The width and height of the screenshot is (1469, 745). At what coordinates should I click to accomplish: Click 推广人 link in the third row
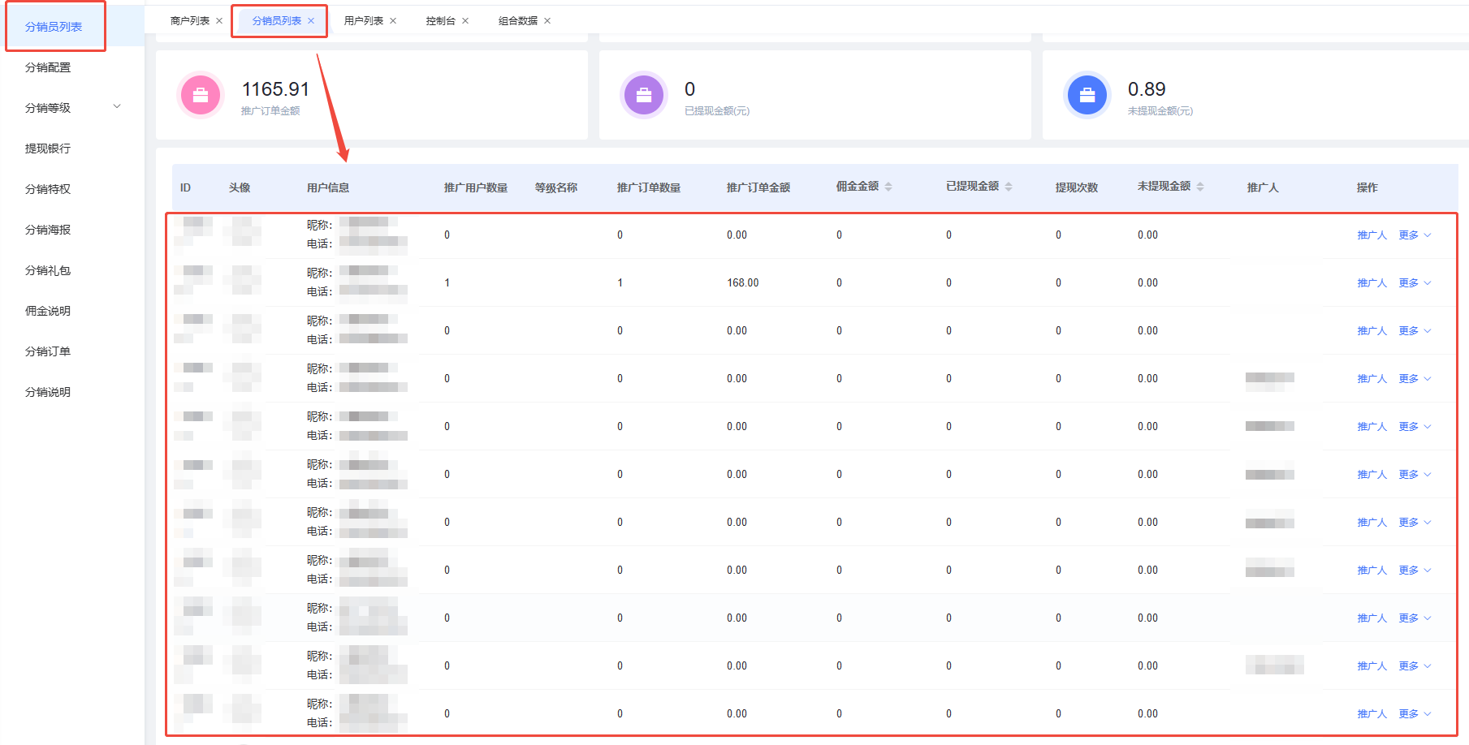click(1372, 331)
